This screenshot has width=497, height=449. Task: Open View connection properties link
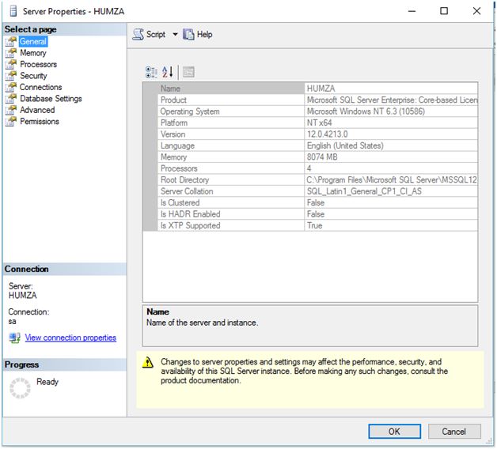pos(70,338)
